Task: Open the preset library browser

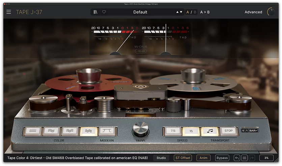Action: 95,12
